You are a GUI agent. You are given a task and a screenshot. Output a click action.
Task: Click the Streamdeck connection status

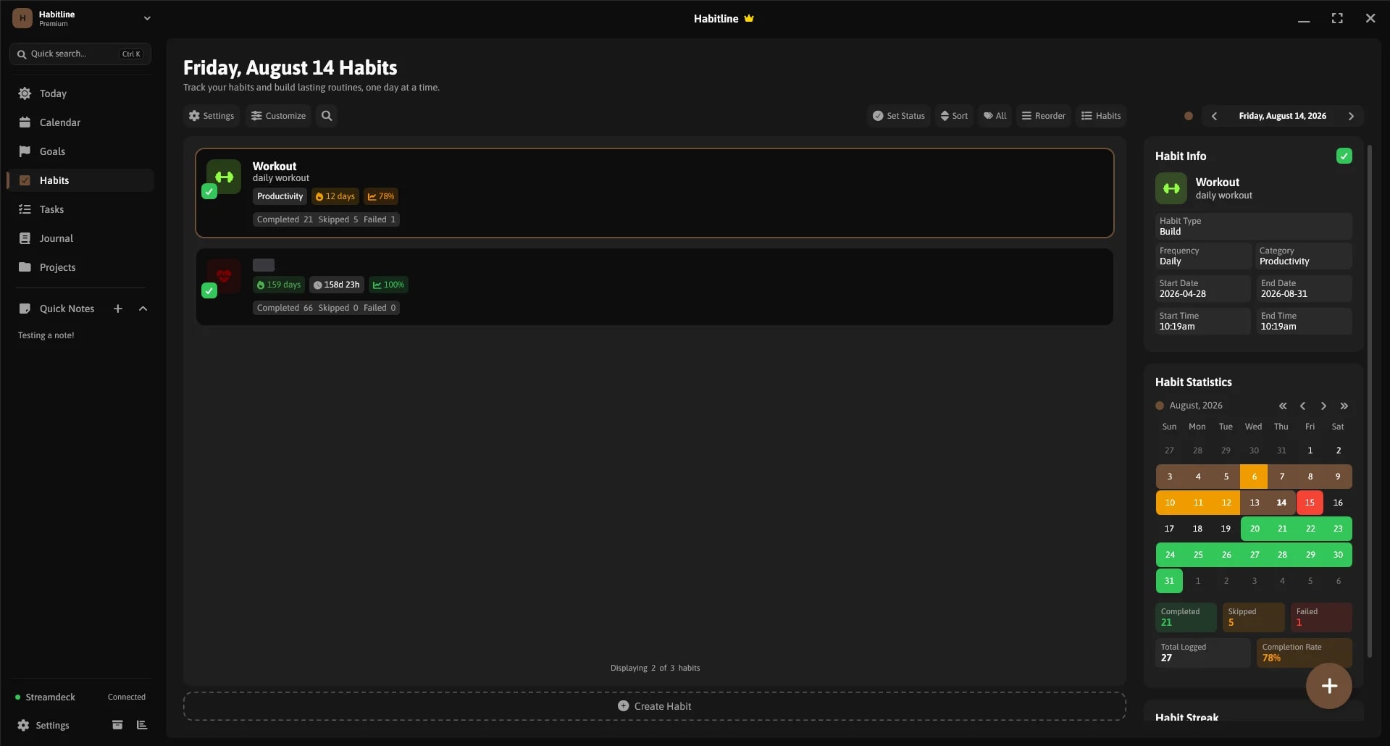click(80, 697)
